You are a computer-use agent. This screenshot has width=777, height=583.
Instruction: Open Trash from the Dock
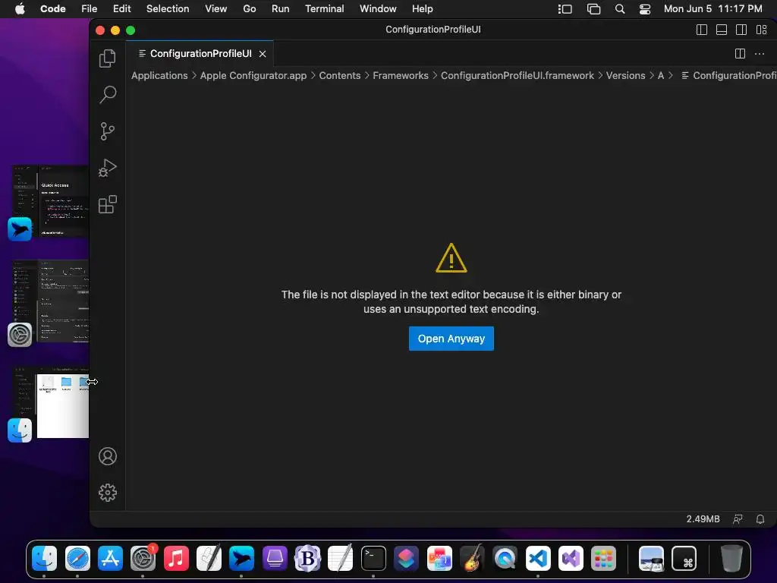(x=731, y=559)
